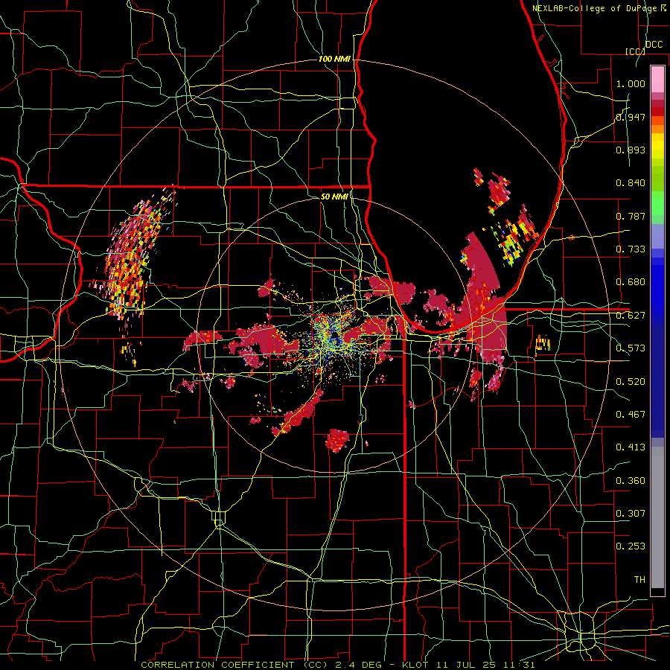Click the CORRELATION COEFFICIENT (CC) caption text
This screenshot has width=670, height=670.
[x=234, y=665]
